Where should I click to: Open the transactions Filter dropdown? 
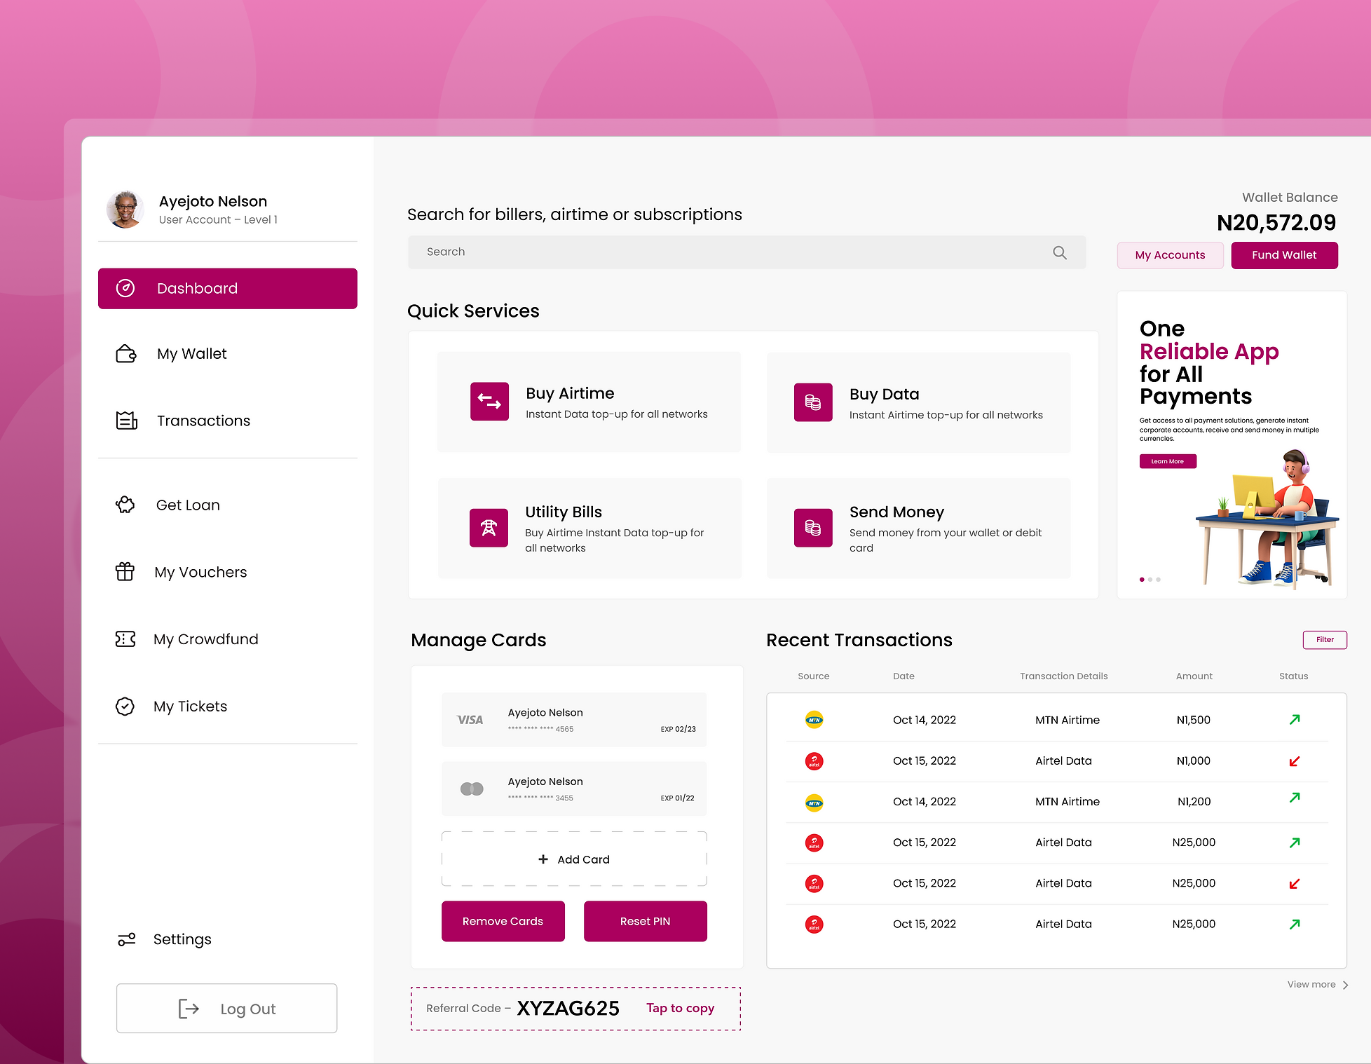[1324, 639]
